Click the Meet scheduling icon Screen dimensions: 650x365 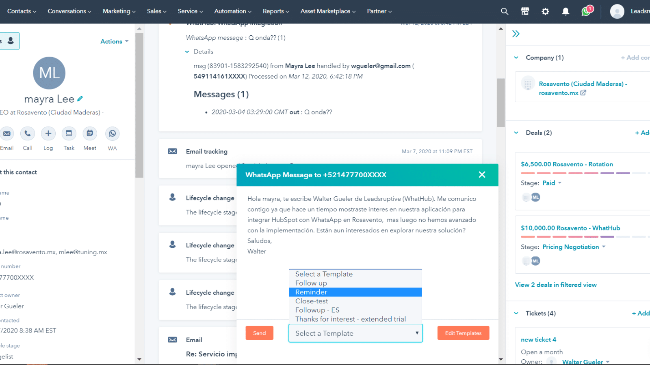click(89, 133)
